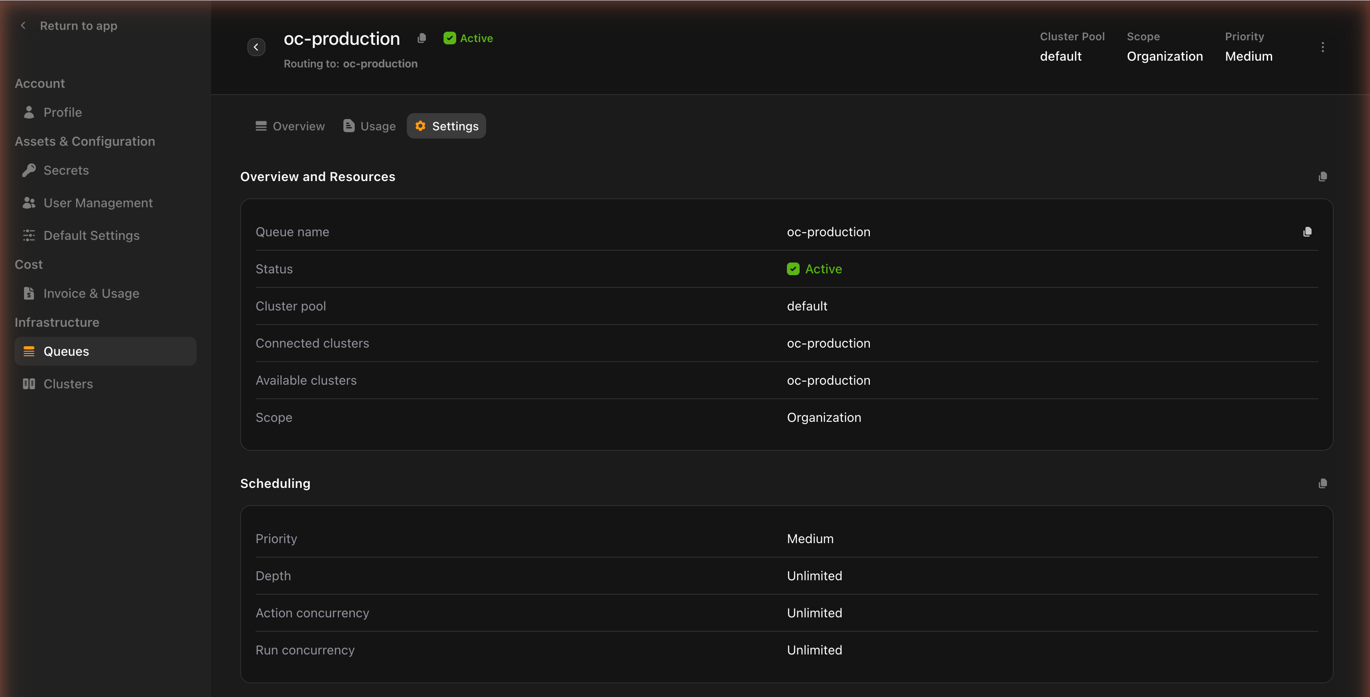This screenshot has height=697, width=1370.
Task: Click the Priority row value Medium
Action: click(810, 539)
